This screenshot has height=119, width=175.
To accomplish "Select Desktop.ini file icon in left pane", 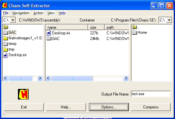I will [x=5, y=55].
